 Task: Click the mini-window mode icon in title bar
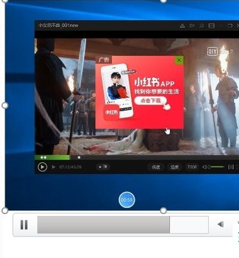click(211, 26)
